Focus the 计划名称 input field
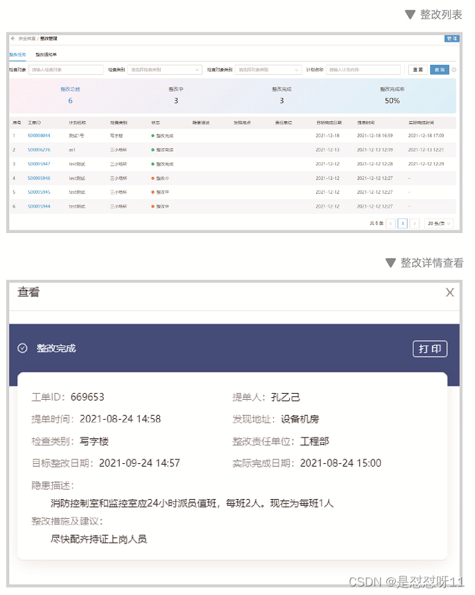Viewport: 475px width, 595px height. pos(363,69)
